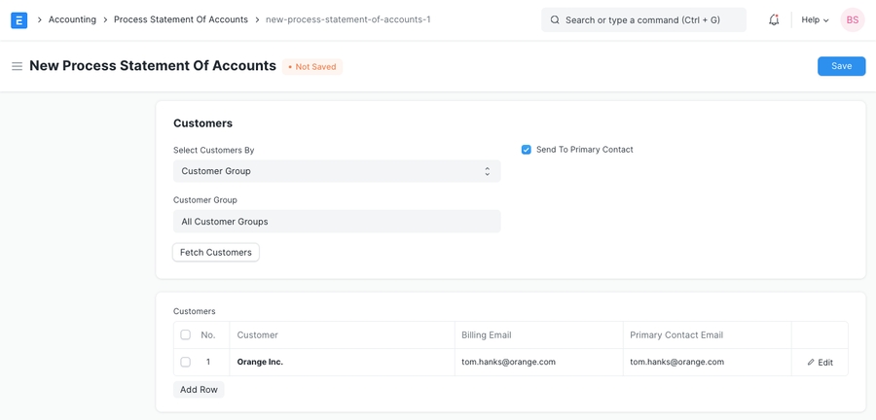
Task: Open the notifications bell
Action: click(x=774, y=19)
